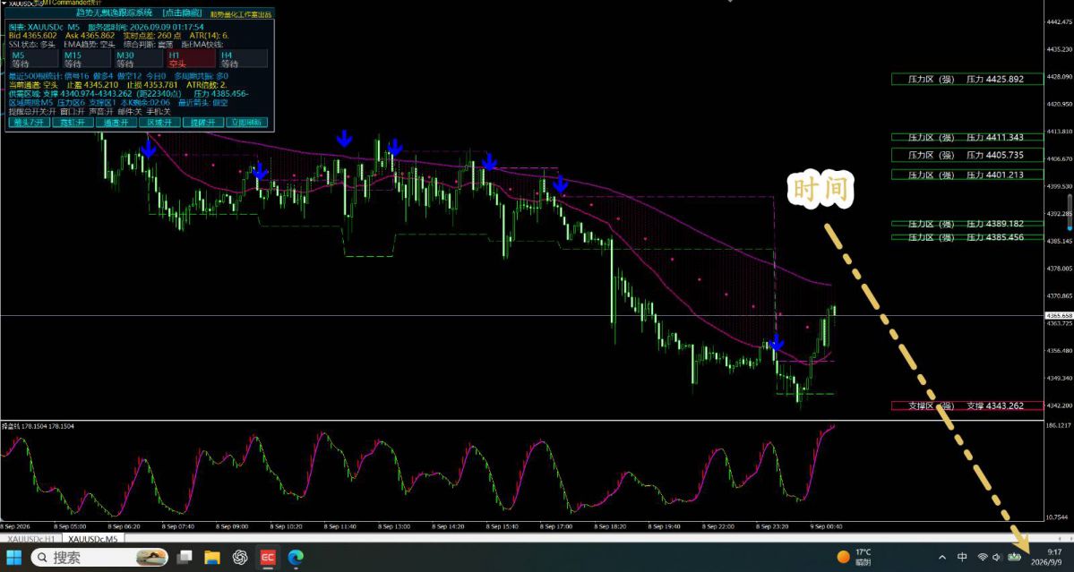This screenshot has width=1074, height=572.
Task: Click the 立即刷新 refresh button
Action: click(x=246, y=123)
